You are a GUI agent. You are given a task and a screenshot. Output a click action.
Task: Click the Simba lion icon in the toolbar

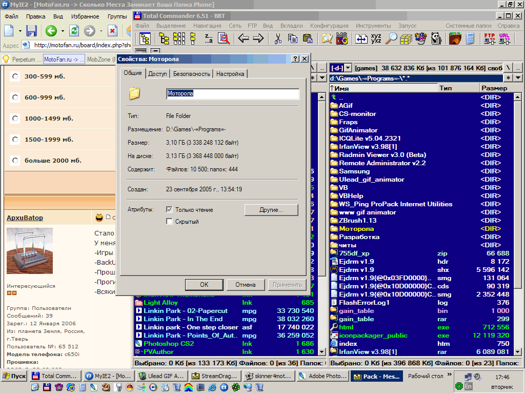tap(455, 39)
